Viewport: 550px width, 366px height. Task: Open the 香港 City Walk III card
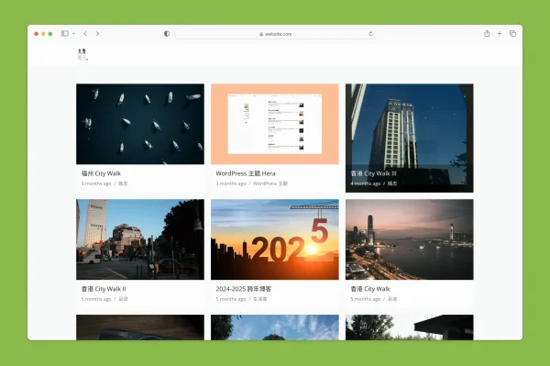[x=410, y=138]
